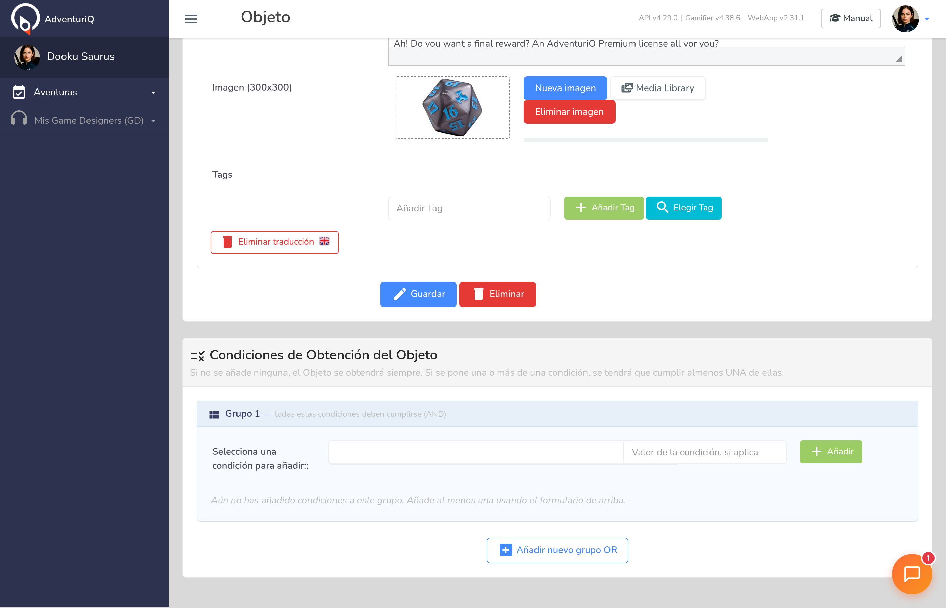Viewport: 946px width, 608px height.
Task: Click Nueva imagen button
Action: [x=565, y=88]
